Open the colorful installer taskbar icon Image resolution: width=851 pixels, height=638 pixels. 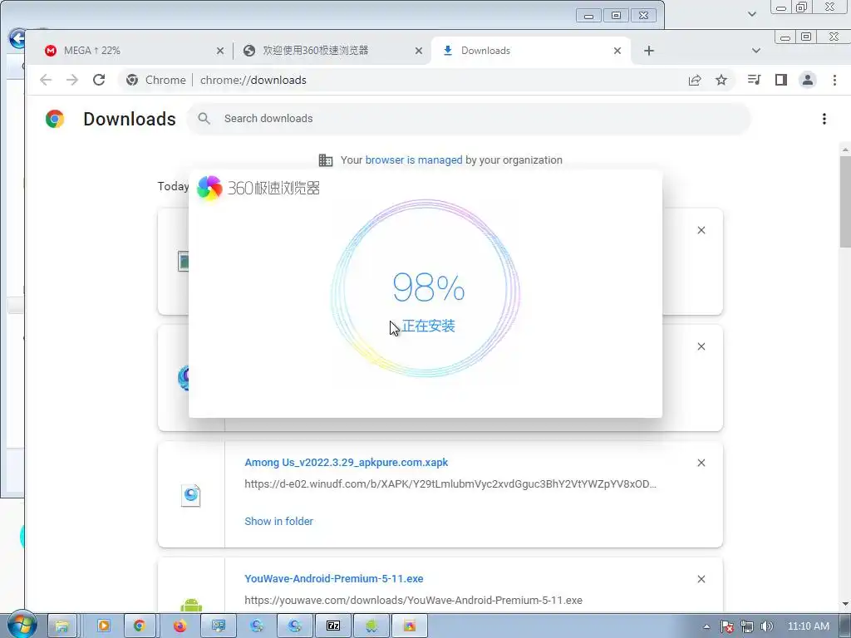[410, 626]
